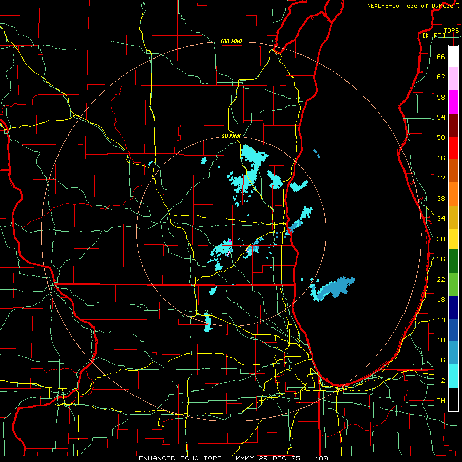Click the light green legend band near 22
462x462 pixels.
pos(453,284)
